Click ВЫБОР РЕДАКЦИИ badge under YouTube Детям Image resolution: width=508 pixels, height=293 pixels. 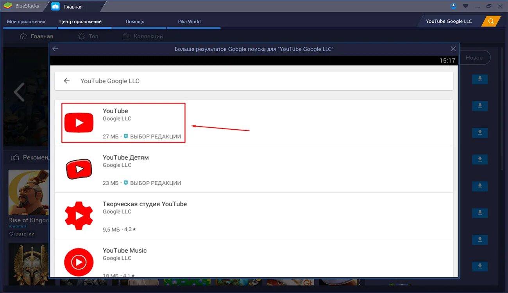pos(152,183)
